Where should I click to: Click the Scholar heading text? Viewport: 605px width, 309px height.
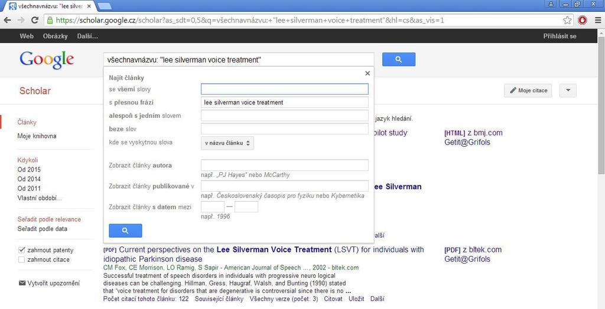click(x=35, y=91)
